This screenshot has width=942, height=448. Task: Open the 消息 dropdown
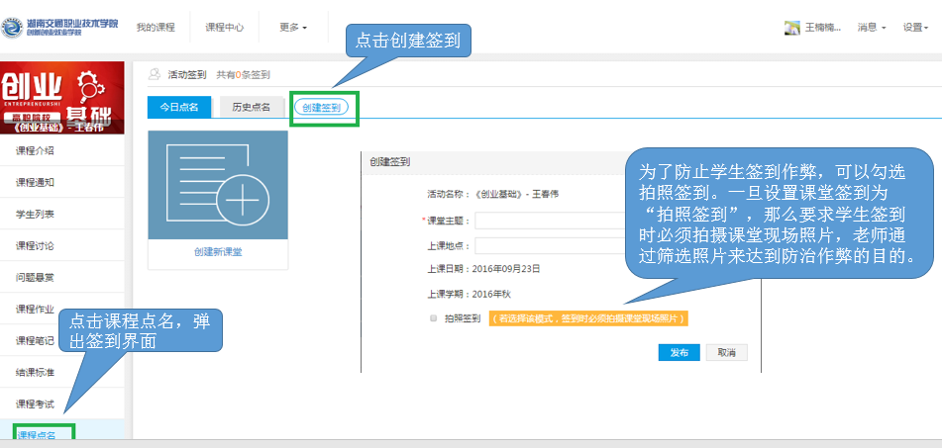[x=871, y=28]
